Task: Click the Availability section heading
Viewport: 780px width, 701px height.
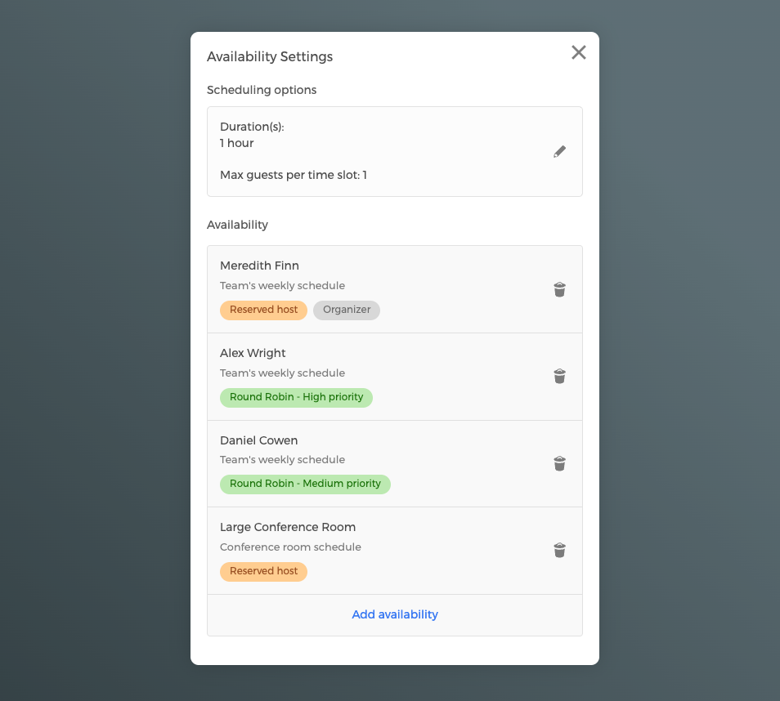Action: [237, 225]
